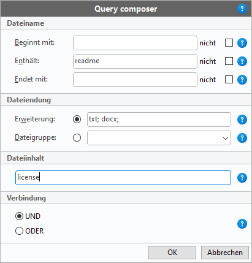Viewport: 252px width, 263px height.
Task: Click into the Endet mit input field
Action: pos(135,80)
